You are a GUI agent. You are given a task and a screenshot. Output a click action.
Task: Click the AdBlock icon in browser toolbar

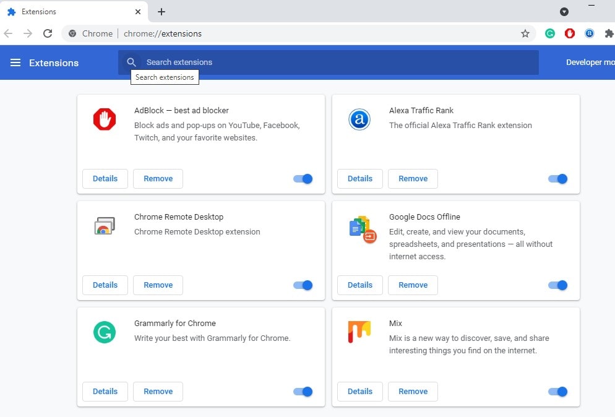tap(570, 33)
